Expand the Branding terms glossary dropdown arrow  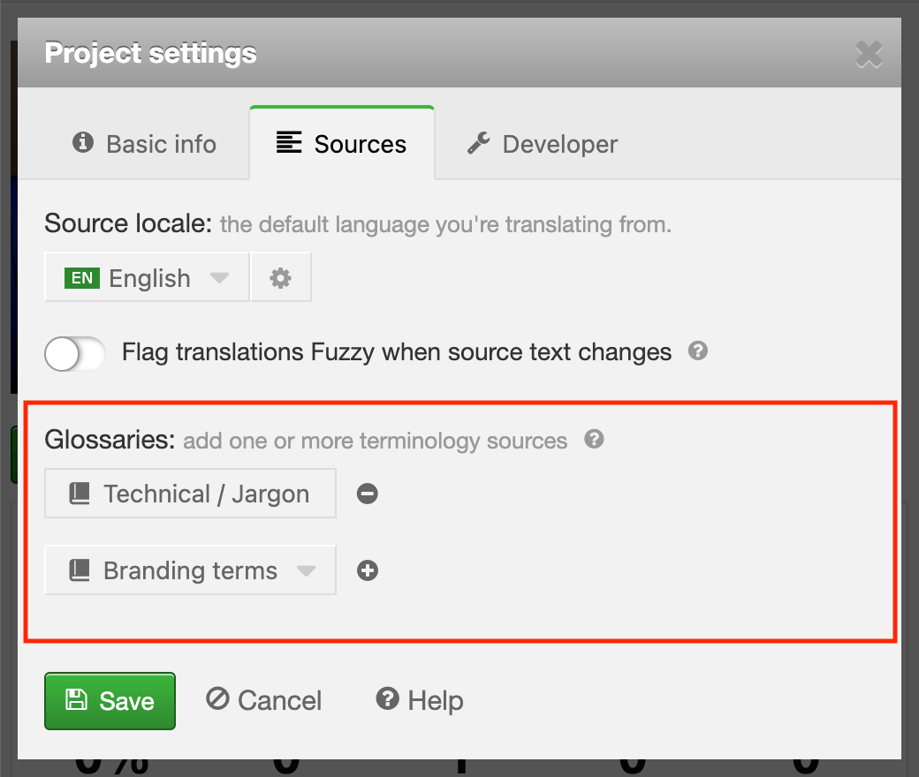tap(306, 571)
